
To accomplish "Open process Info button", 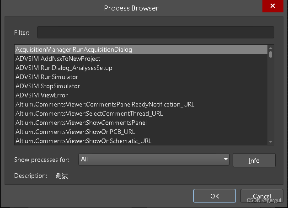I will tap(254, 160).
